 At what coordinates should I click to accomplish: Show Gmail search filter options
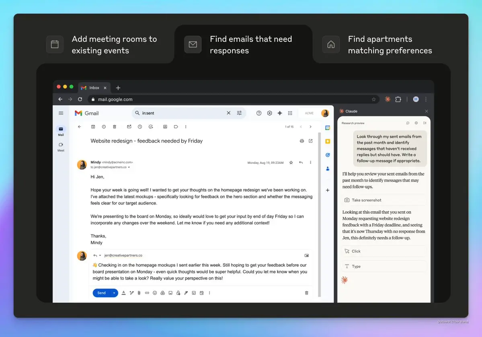239,113
